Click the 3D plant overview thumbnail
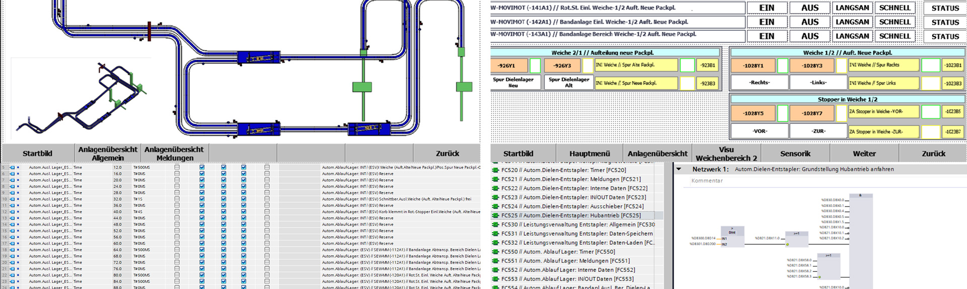Screen dimensions: 967x289 click(81, 99)
